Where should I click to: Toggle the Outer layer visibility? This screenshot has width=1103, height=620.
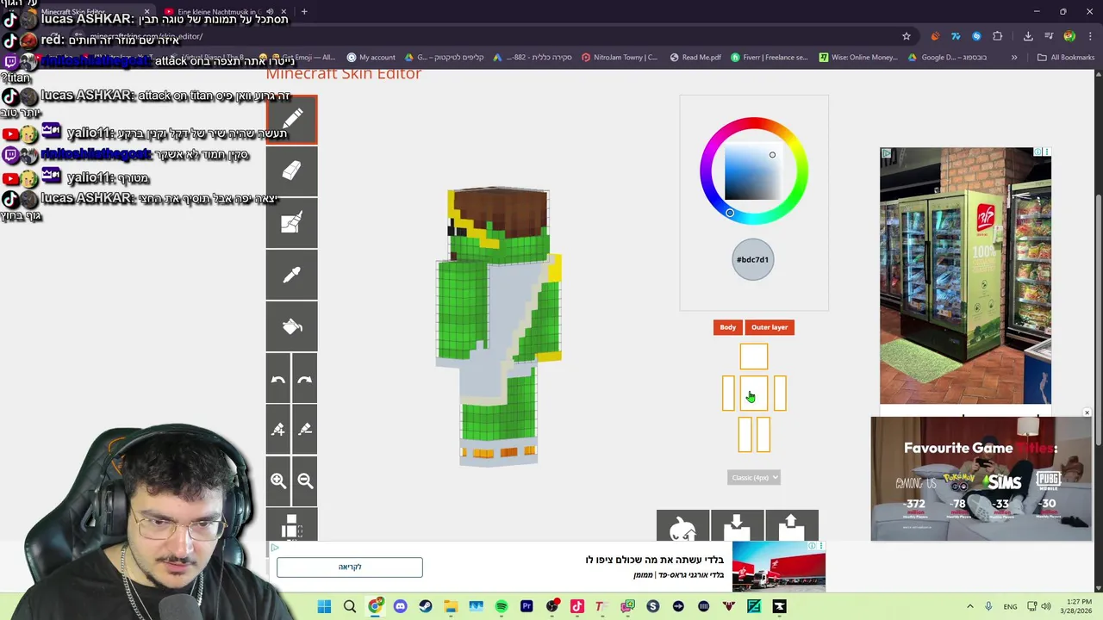coord(770,327)
